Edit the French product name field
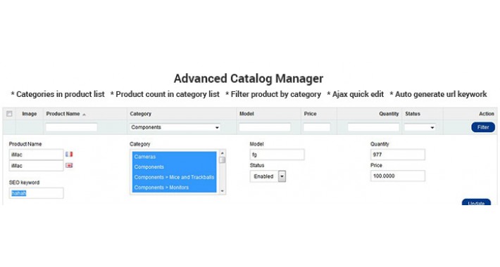The image size is (500, 267). pos(36,155)
